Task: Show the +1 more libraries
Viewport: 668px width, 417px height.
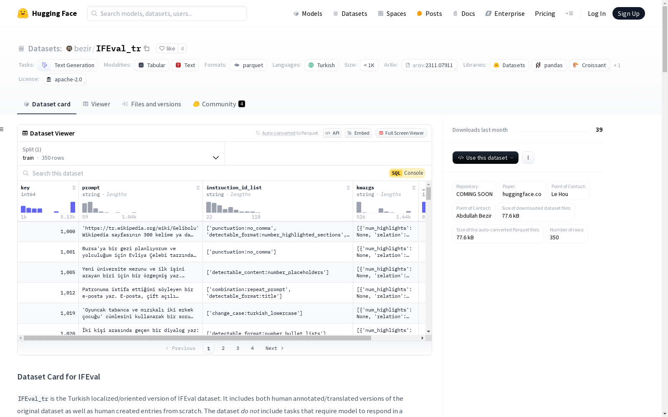Action: click(617, 65)
